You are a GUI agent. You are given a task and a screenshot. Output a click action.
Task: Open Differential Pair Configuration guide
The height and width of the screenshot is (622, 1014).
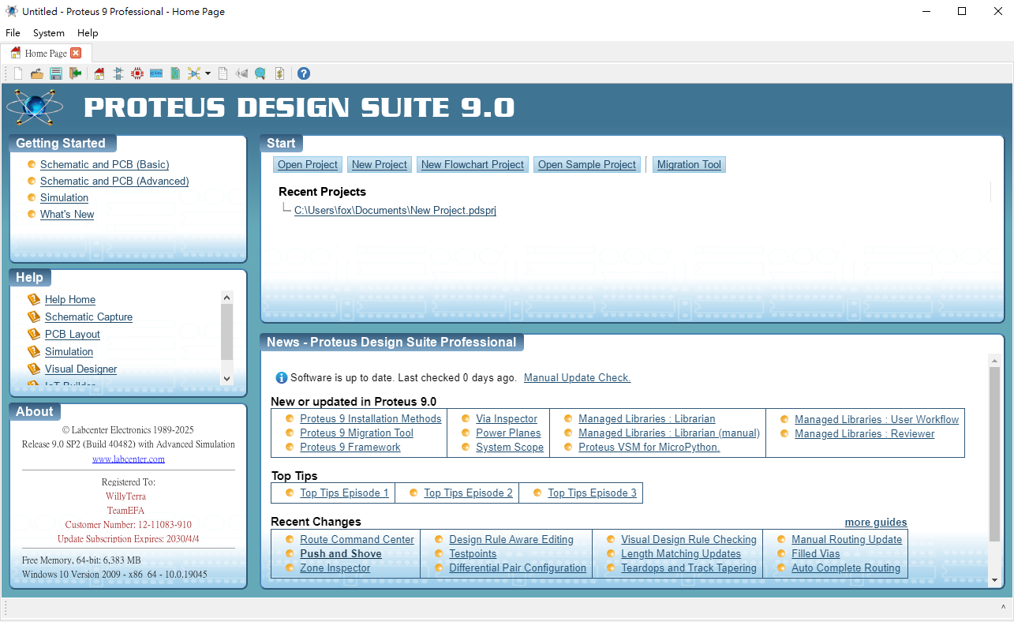point(518,568)
